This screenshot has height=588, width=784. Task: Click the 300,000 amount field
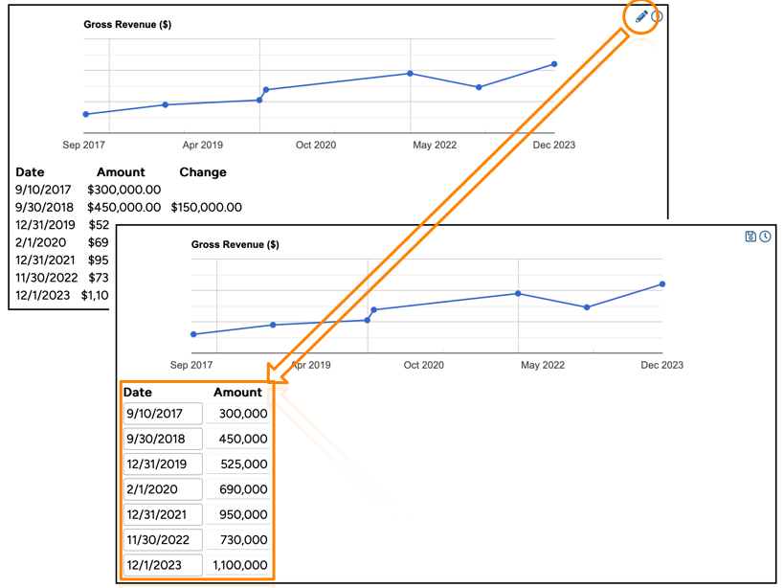click(239, 414)
